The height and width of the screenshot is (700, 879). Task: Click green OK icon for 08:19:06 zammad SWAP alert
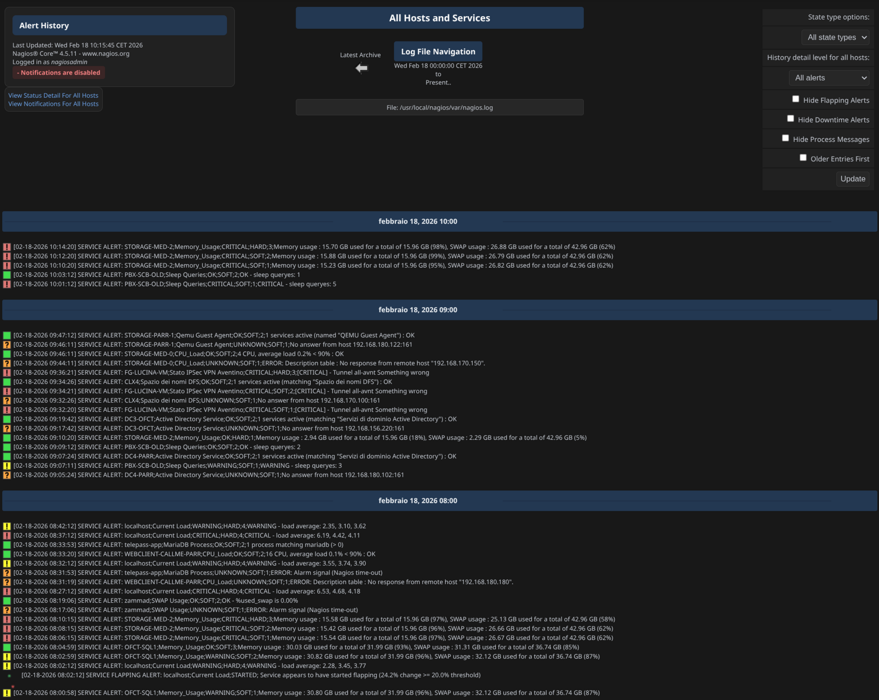point(7,601)
